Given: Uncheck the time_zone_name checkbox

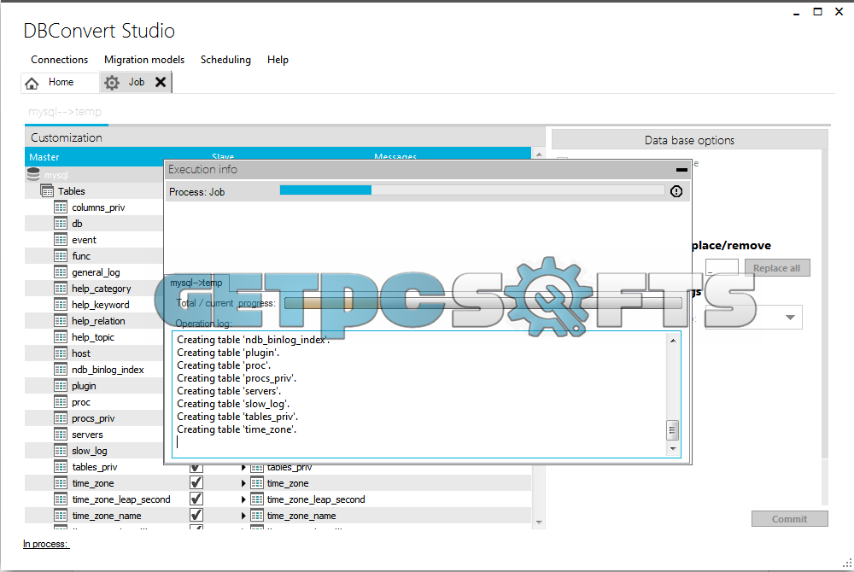Looking at the screenshot, I should [196, 516].
